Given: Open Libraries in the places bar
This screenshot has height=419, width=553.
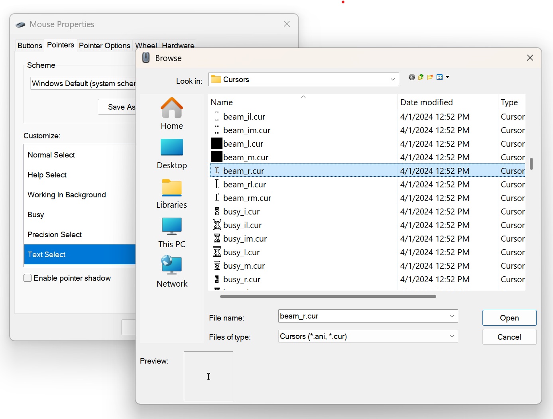Looking at the screenshot, I should [172, 194].
